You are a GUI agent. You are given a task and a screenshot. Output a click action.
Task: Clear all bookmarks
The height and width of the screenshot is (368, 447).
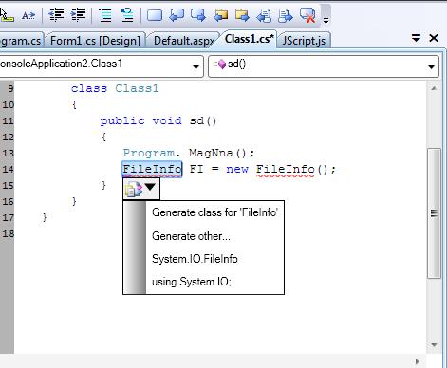point(307,15)
